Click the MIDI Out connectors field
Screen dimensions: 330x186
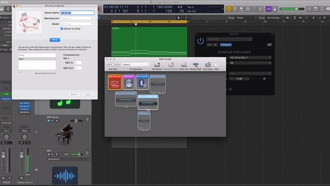78,68
